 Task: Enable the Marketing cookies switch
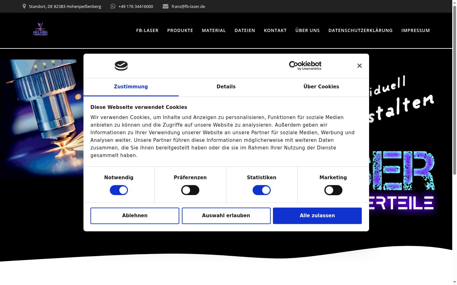coord(333,190)
